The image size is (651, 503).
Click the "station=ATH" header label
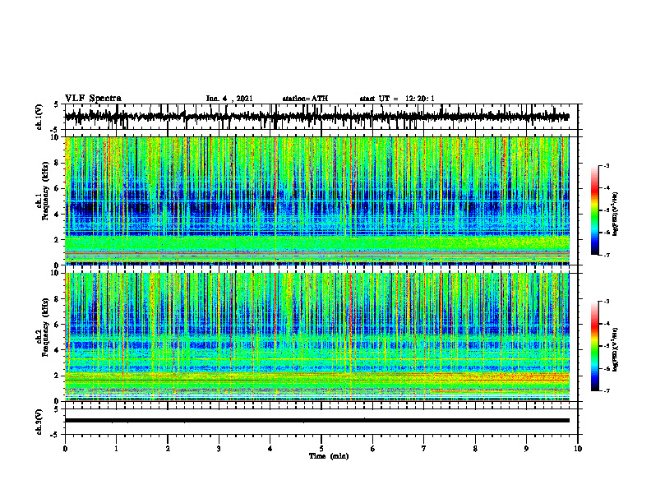(305, 99)
